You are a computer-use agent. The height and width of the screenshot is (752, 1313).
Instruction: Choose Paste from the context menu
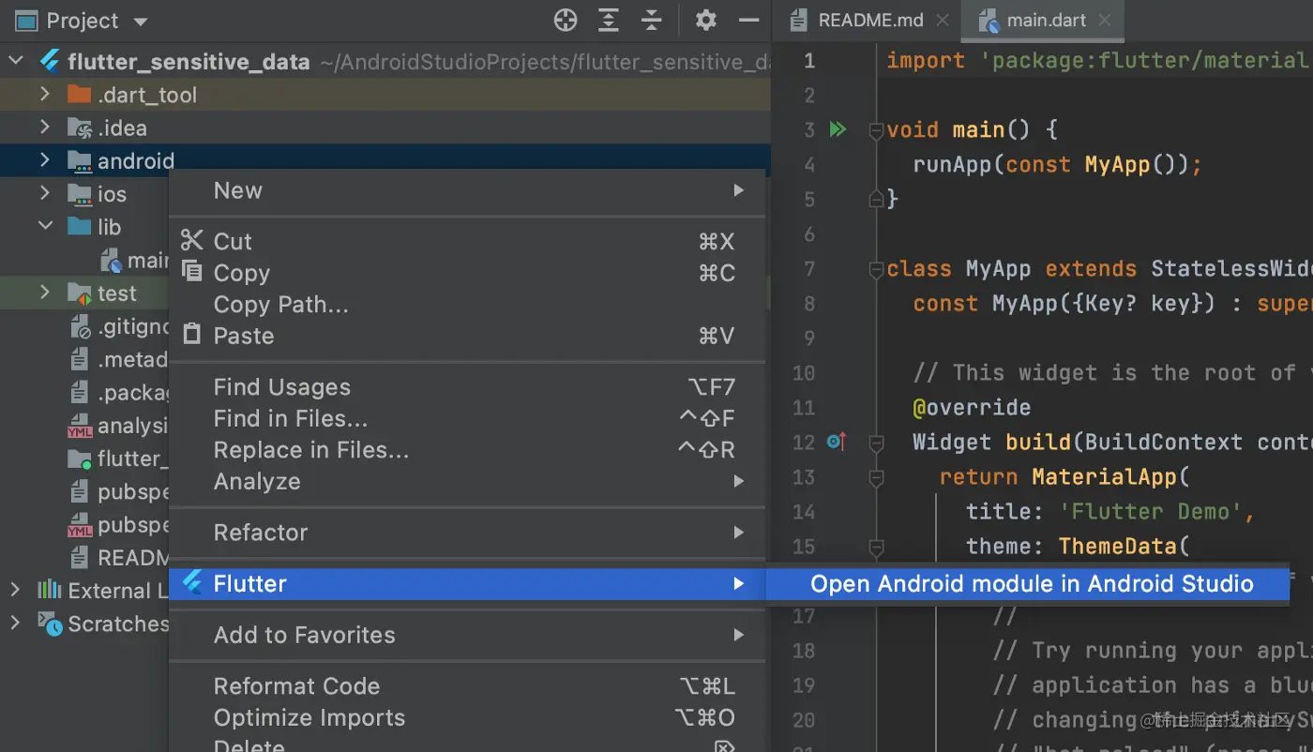[x=467, y=336]
